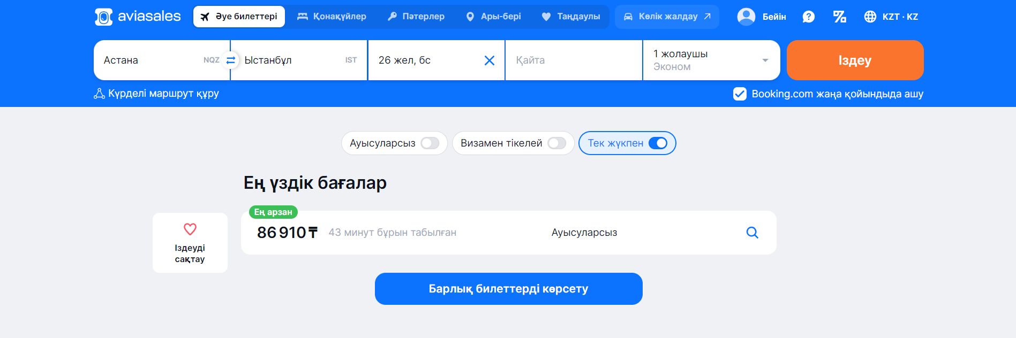Open the Таңдаулы favorites tab
The height and width of the screenshot is (338, 1016).
[571, 17]
